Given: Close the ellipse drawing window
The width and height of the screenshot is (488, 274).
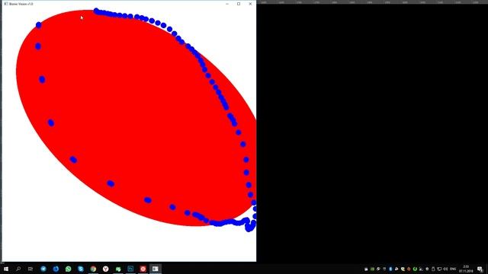Looking at the screenshot, I should click(x=251, y=4).
